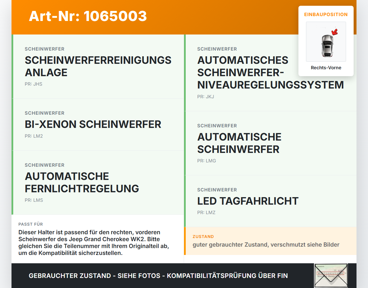Select the EINBAUPOSITION label

tap(326, 14)
